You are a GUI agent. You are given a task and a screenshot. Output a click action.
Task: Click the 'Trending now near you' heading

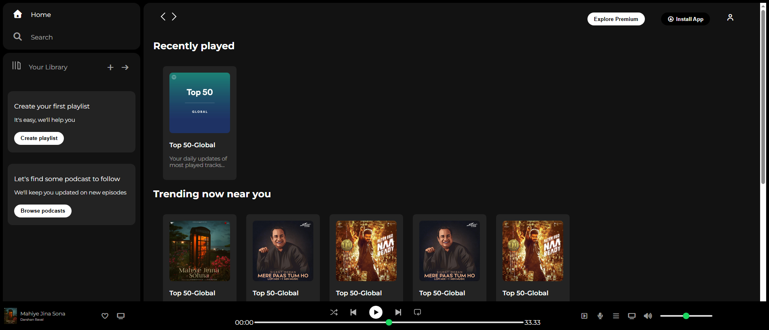(x=212, y=194)
